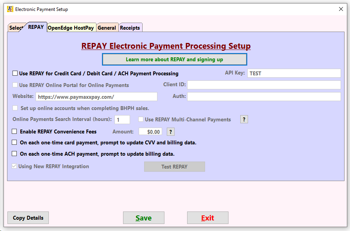
Task: Open the Receipts tab
Action: pyautogui.click(x=130, y=28)
